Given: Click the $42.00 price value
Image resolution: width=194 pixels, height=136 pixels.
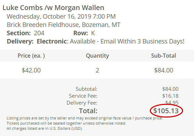Looking at the screenshot, I should [31, 70].
